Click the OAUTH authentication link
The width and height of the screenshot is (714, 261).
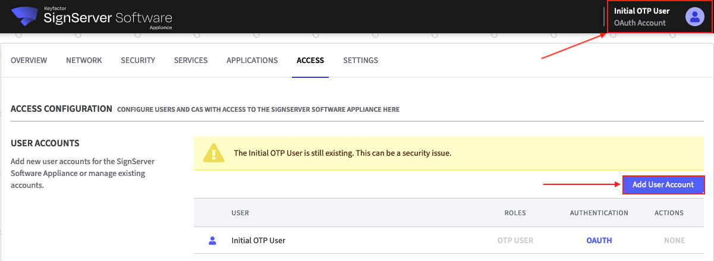tap(599, 241)
